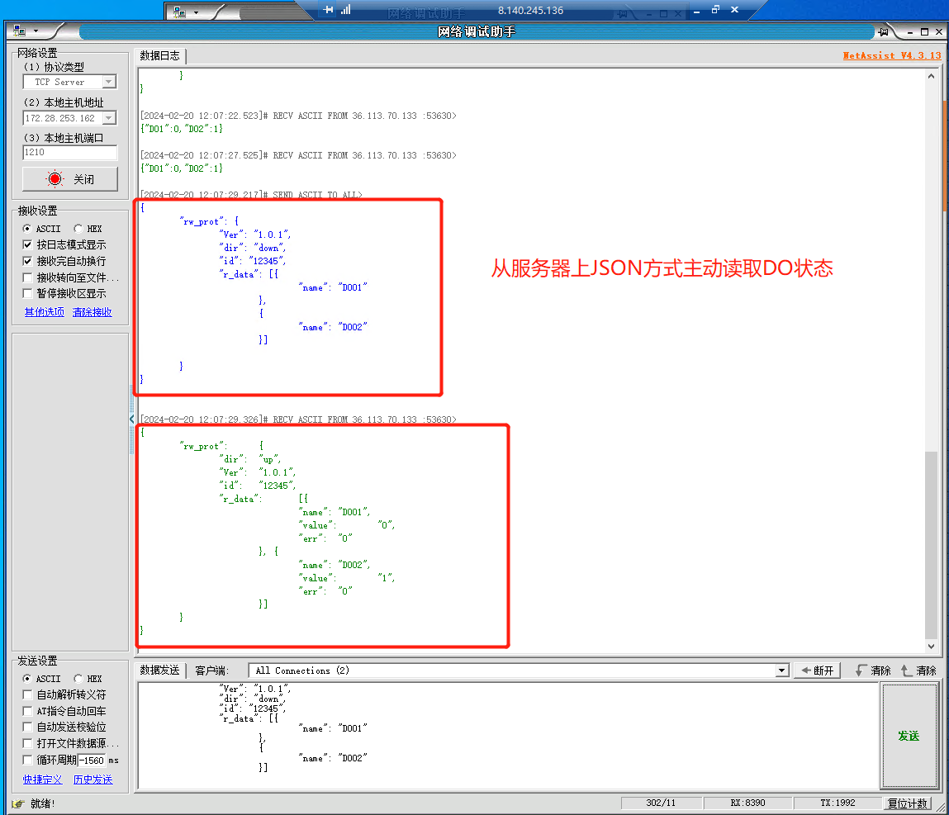Enable 循环周期 checkbox

[28, 760]
